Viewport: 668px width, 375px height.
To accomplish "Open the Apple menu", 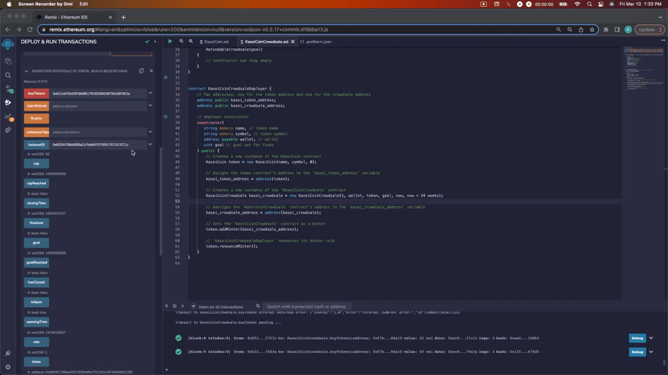I will [9, 4].
